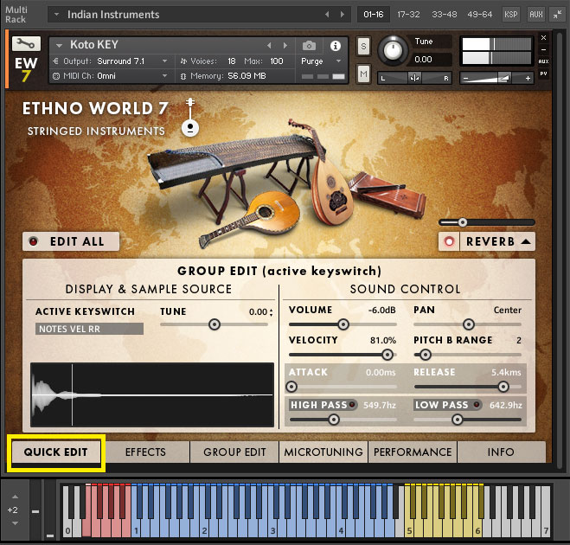570x545 pixels.
Task: Click the Pitch B Range slider handle
Action: click(426, 355)
